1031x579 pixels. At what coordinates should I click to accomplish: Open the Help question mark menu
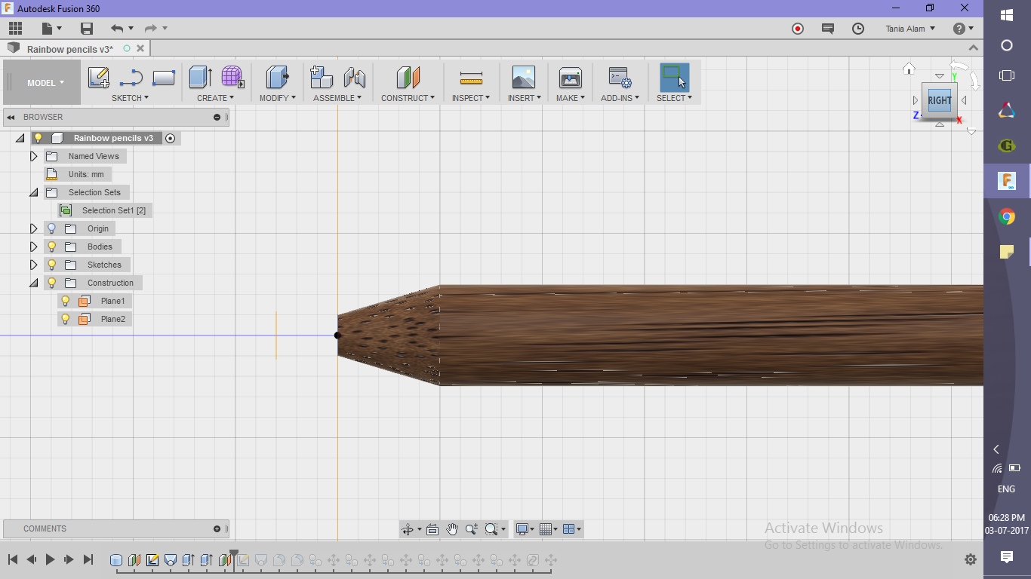[x=963, y=29]
